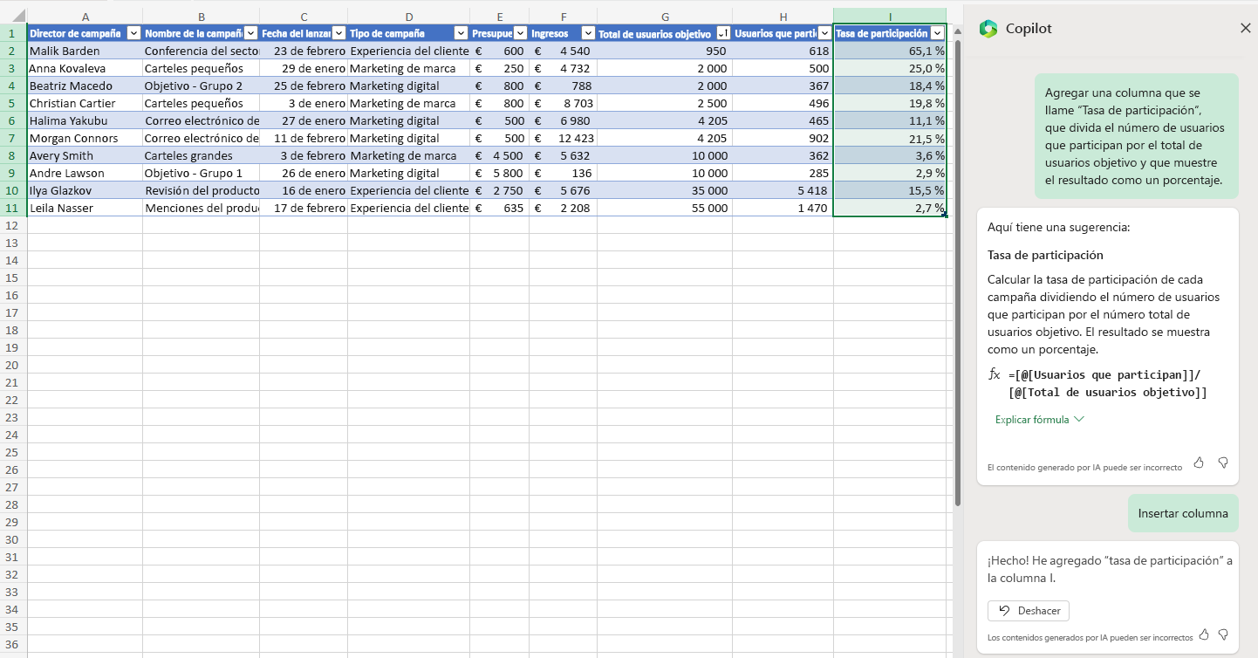Select cell 'Malik Barden'
This screenshot has width=1258, height=658.
pos(85,51)
